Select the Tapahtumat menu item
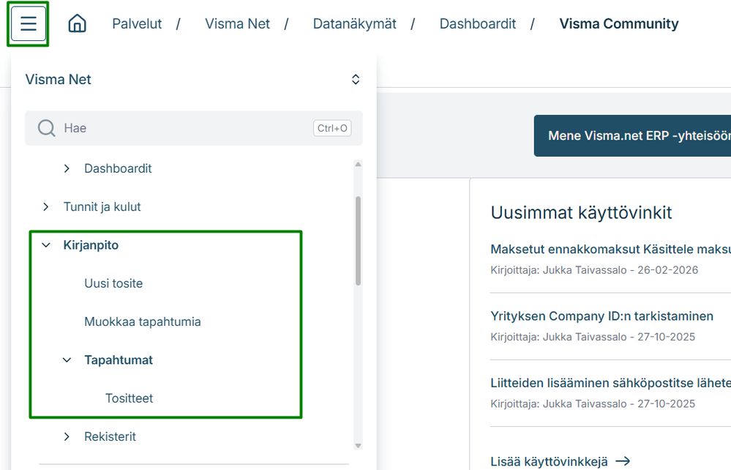Viewport: 731px width, 470px height. [x=119, y=360]
